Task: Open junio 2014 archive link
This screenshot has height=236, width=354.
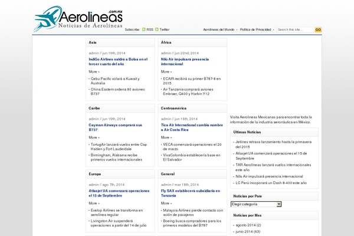Action: (243, 232)
